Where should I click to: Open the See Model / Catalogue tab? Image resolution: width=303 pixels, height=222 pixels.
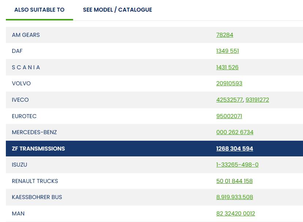coord(117,10)
